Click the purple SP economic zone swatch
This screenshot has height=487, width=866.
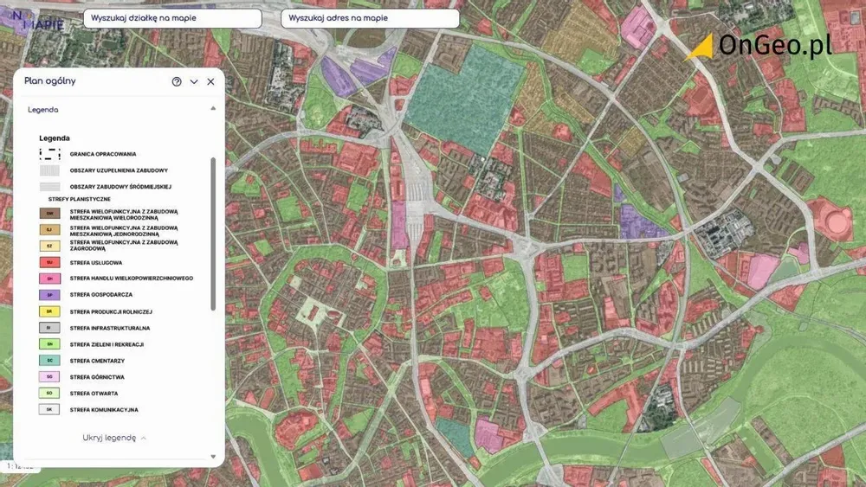pos(49,295)
